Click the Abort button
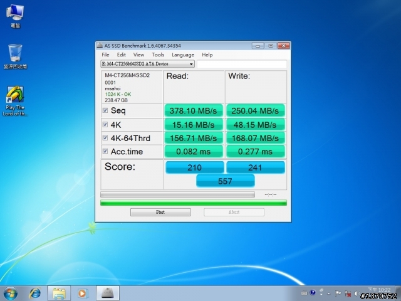 [x=234, y=212]
